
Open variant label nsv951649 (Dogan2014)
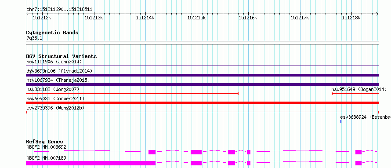click(x=359, y=89)
